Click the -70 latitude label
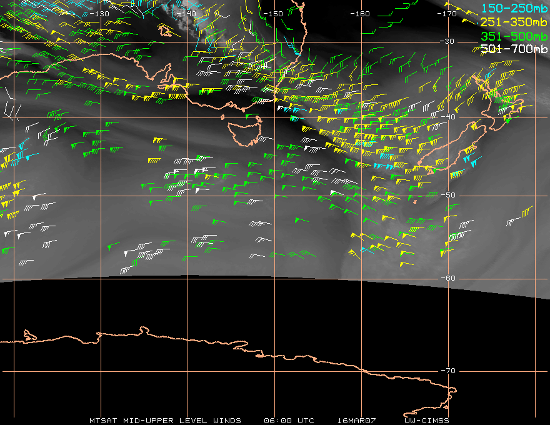The width and height of the screenshot is (550, 425). tap(448, 371)
